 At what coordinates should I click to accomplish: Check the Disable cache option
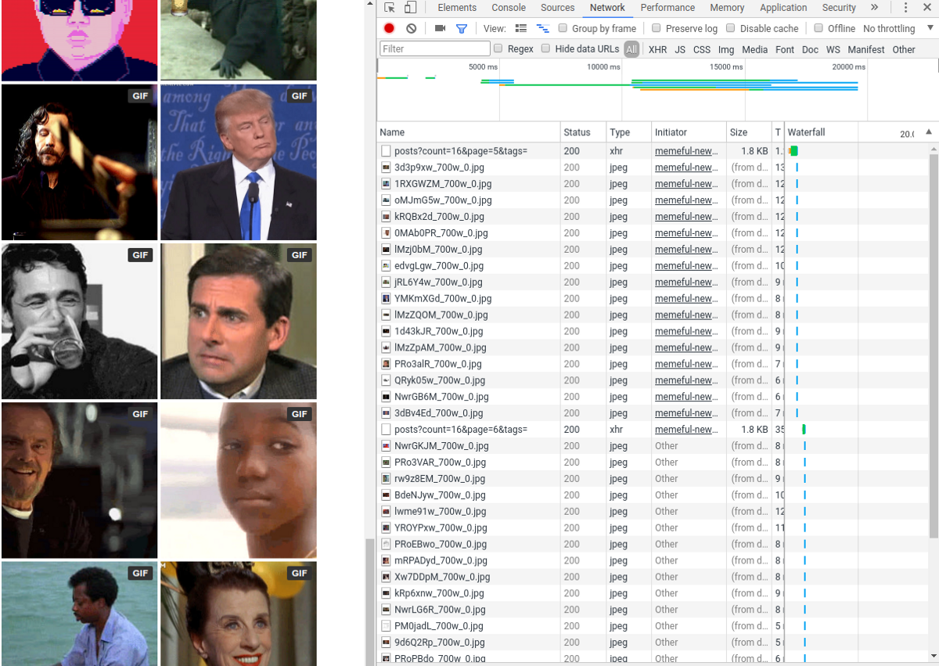[731, 28]
